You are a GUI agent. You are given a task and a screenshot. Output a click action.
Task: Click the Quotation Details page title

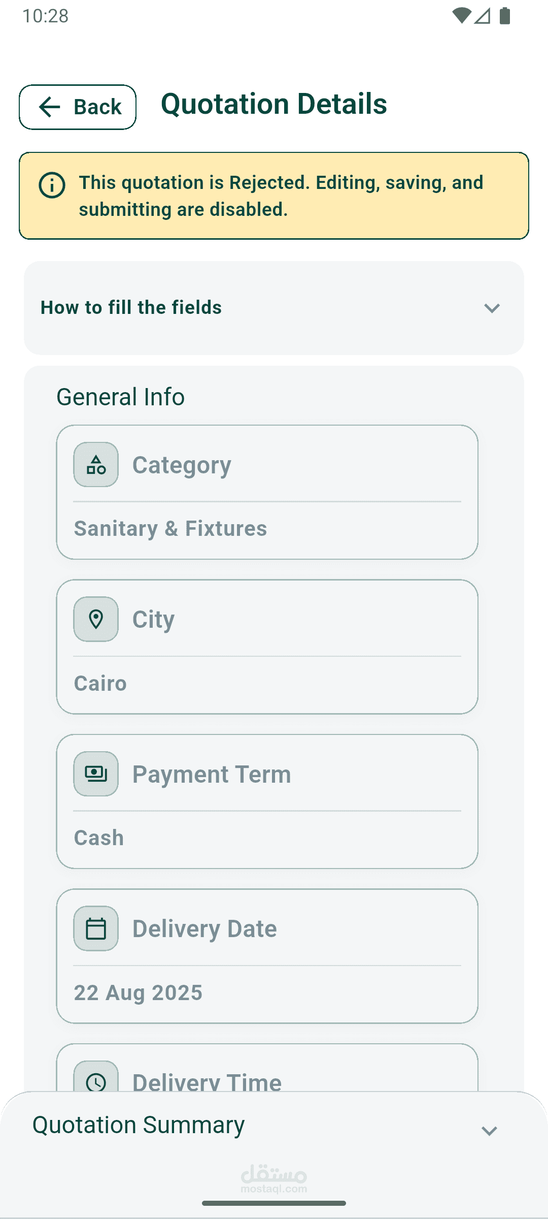274,104
